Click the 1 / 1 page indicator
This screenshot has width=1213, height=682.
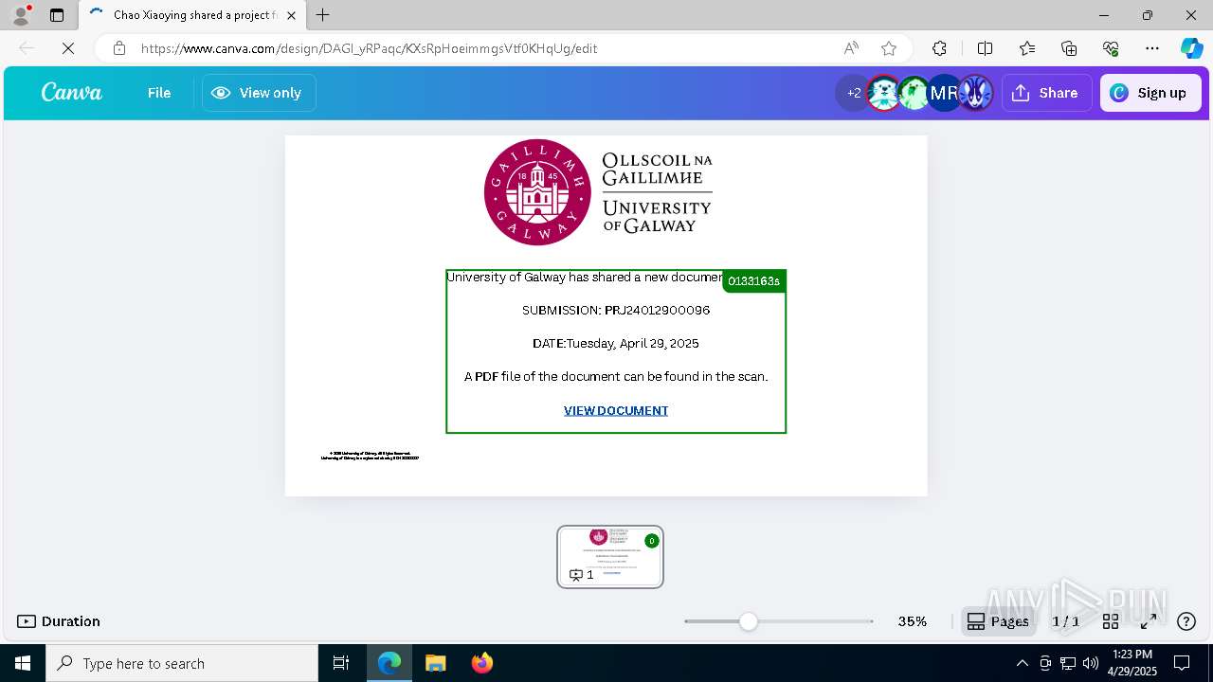(x=1066, y=621)
